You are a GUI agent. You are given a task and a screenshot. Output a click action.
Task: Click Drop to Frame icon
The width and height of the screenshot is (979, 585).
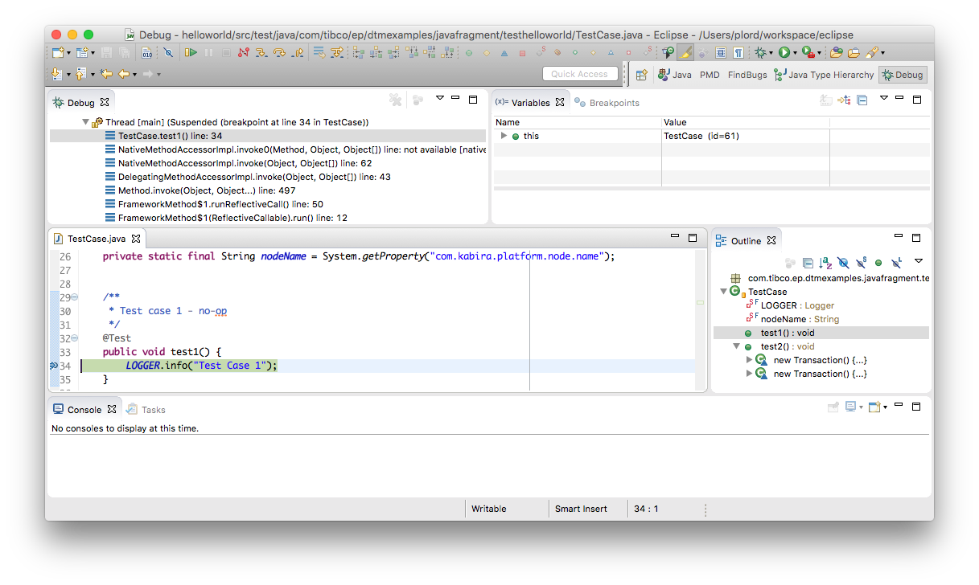pyautogui.click(x=319, y=52)
